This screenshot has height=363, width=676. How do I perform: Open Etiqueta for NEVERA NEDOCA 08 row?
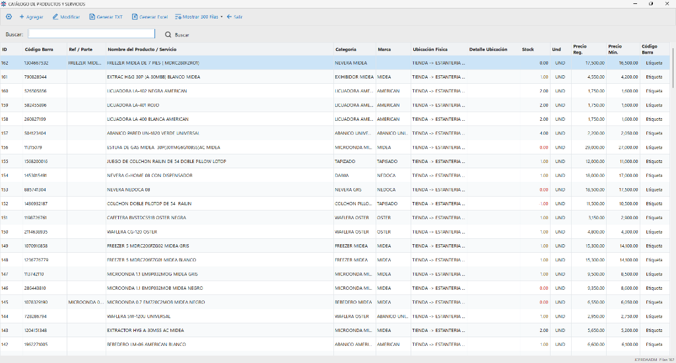[654, 189]
